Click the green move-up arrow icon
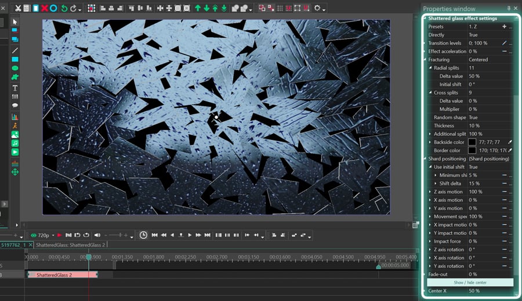Viewport: 522px width, 301px height. click(x=198, y=8)
